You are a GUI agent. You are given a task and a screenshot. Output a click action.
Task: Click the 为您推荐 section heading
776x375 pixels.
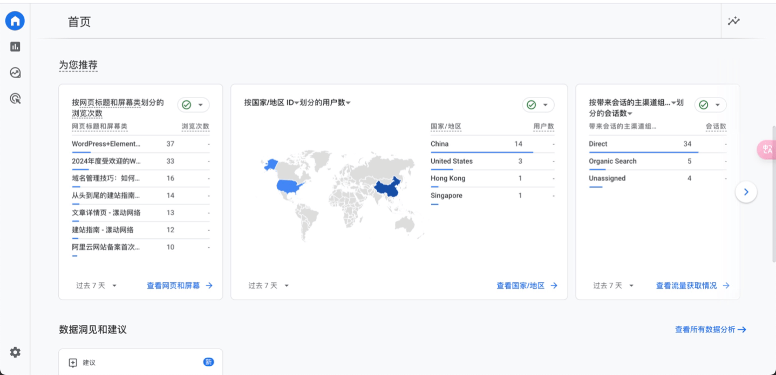coord(78,65)
